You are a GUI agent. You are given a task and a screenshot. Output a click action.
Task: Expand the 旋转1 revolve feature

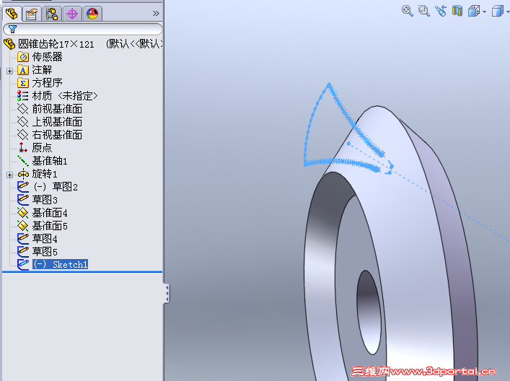click(10, 175)
